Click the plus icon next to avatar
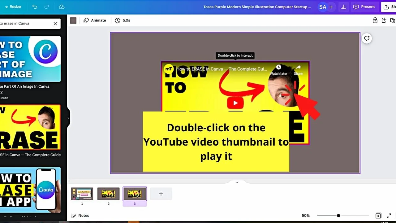The width and height of the screenshot is (396, 223). pos(331,7)
